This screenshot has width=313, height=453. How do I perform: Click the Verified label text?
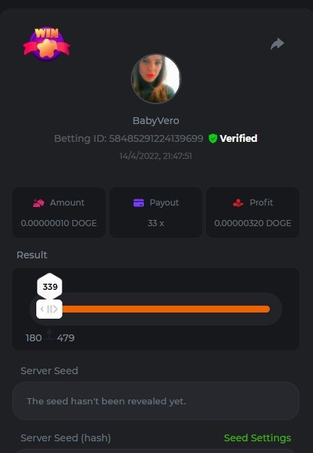(x=238, y=138)
